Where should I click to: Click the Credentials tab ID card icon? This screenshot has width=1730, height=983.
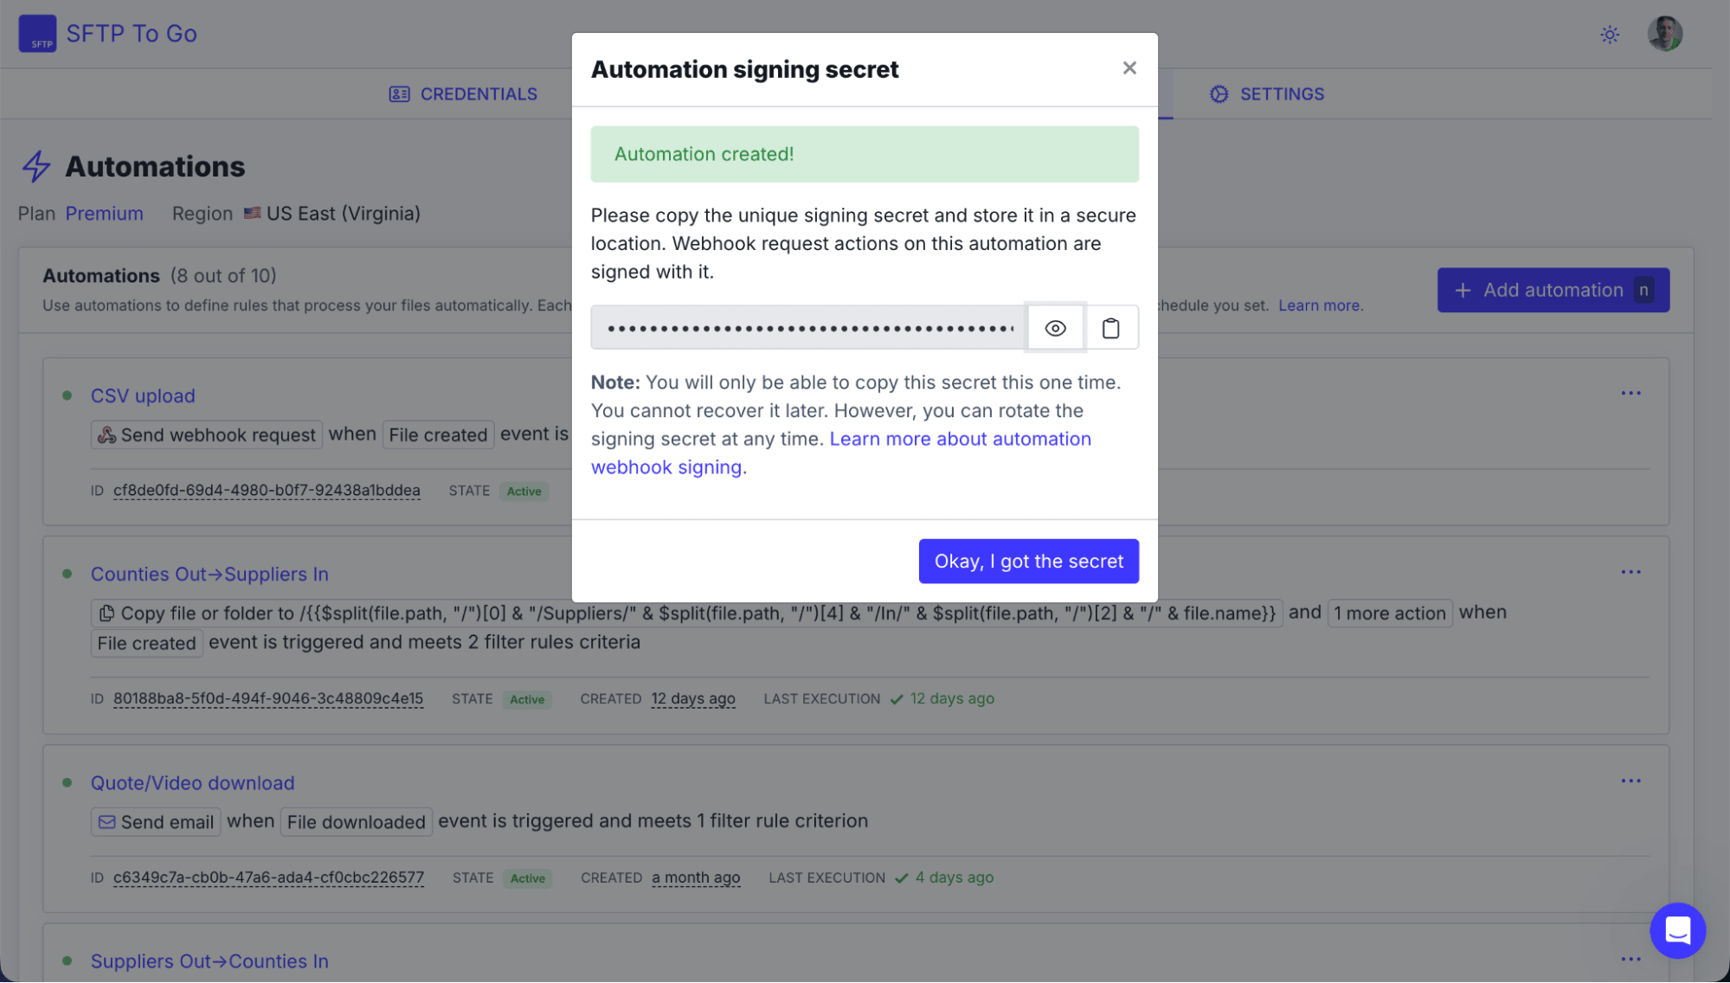point(399,94)
